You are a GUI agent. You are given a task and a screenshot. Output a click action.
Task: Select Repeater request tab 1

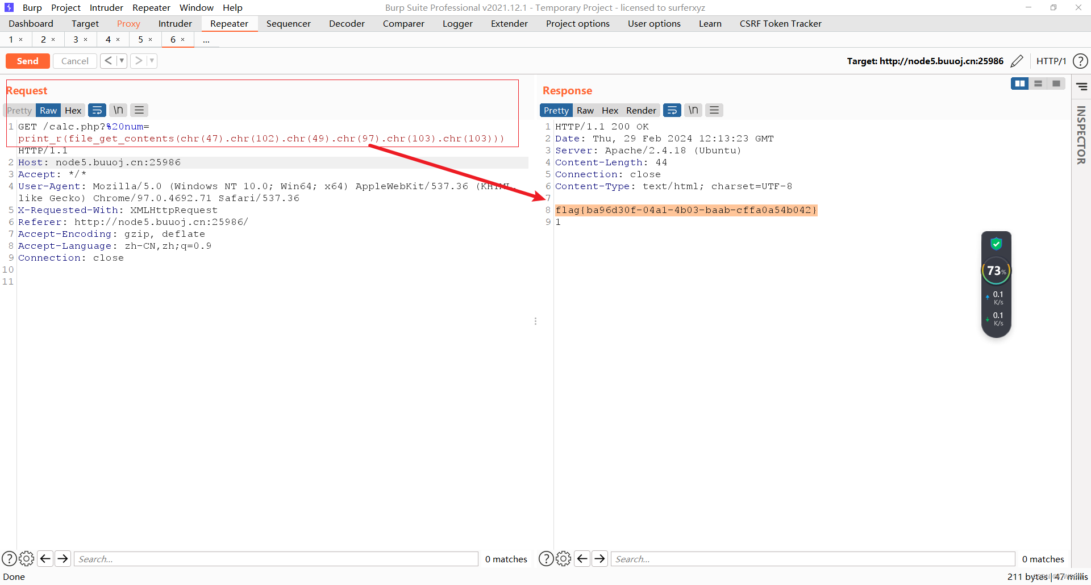point(11,39)
